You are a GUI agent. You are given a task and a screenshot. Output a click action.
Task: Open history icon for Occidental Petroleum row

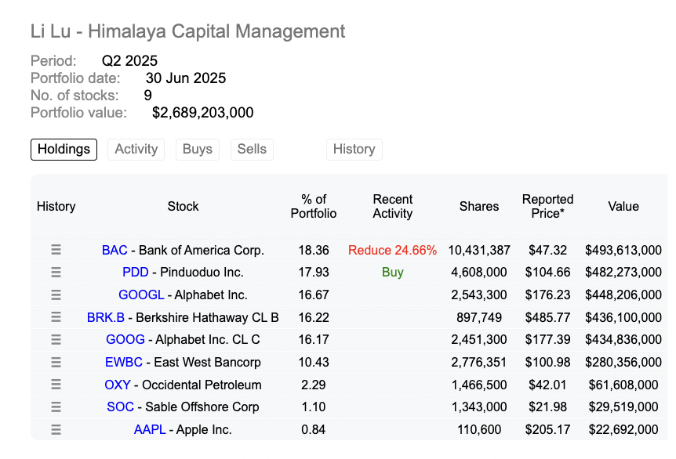(56, 385)
